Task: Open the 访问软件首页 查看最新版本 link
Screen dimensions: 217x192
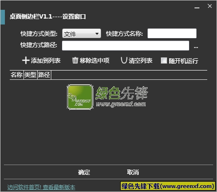Action: point(41,187)
